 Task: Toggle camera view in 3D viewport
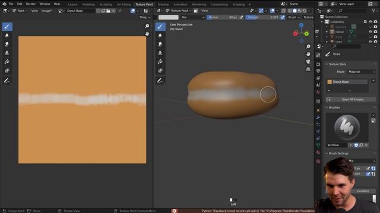[x=308, y=62]
